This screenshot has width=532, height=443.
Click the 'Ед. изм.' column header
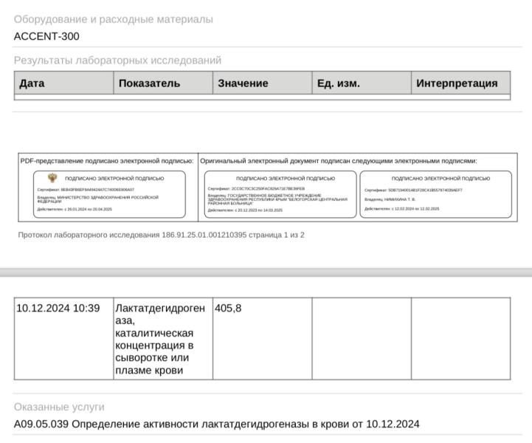361,83
